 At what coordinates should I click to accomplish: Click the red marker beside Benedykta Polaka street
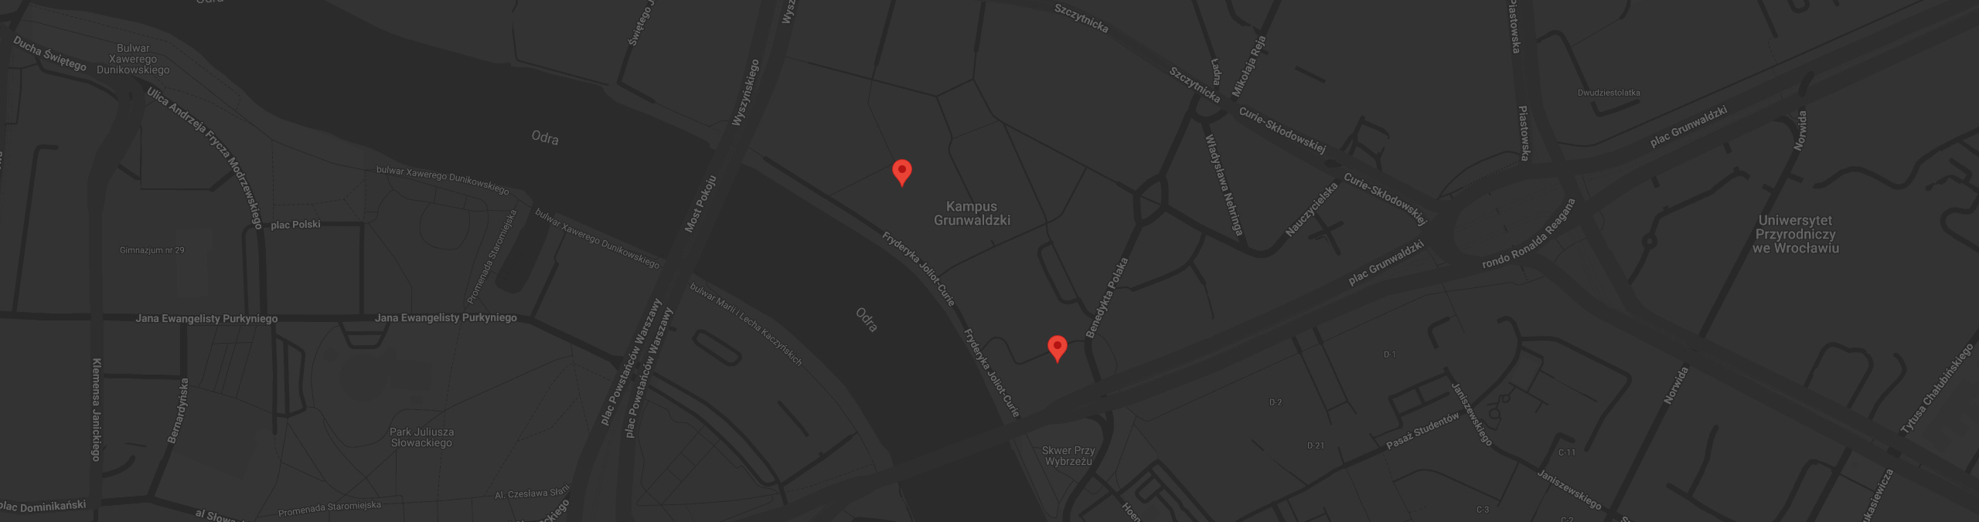point(1057,348)
